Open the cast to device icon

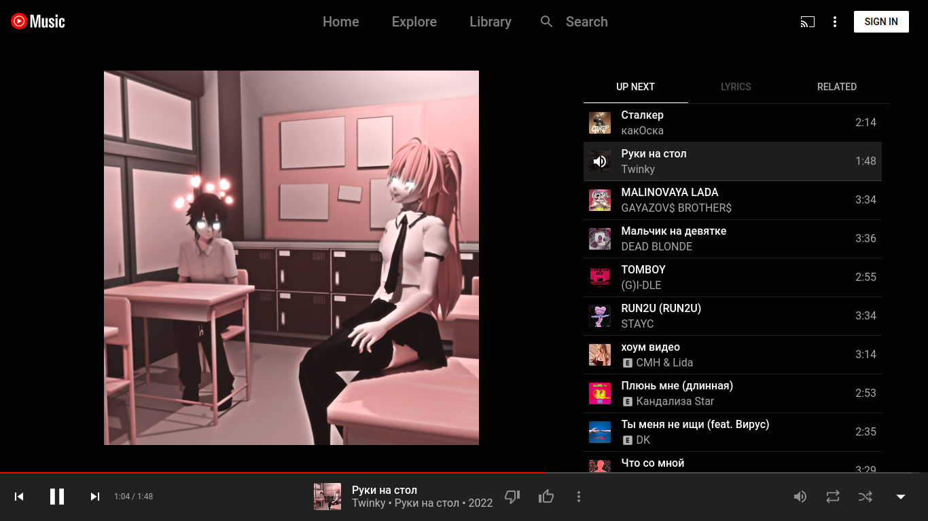click(x=807, y=22)
